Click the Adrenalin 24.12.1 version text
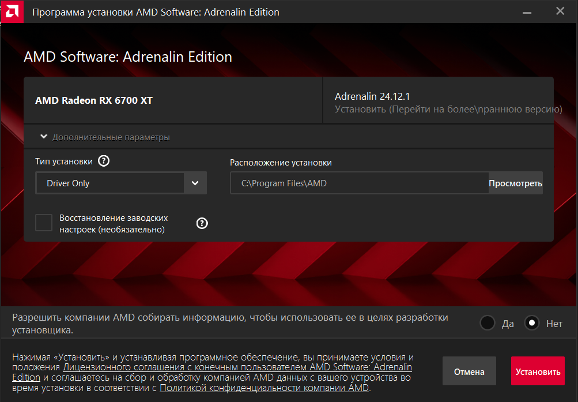The height and width of the screenshot is (402, 578). coord(372,96)
